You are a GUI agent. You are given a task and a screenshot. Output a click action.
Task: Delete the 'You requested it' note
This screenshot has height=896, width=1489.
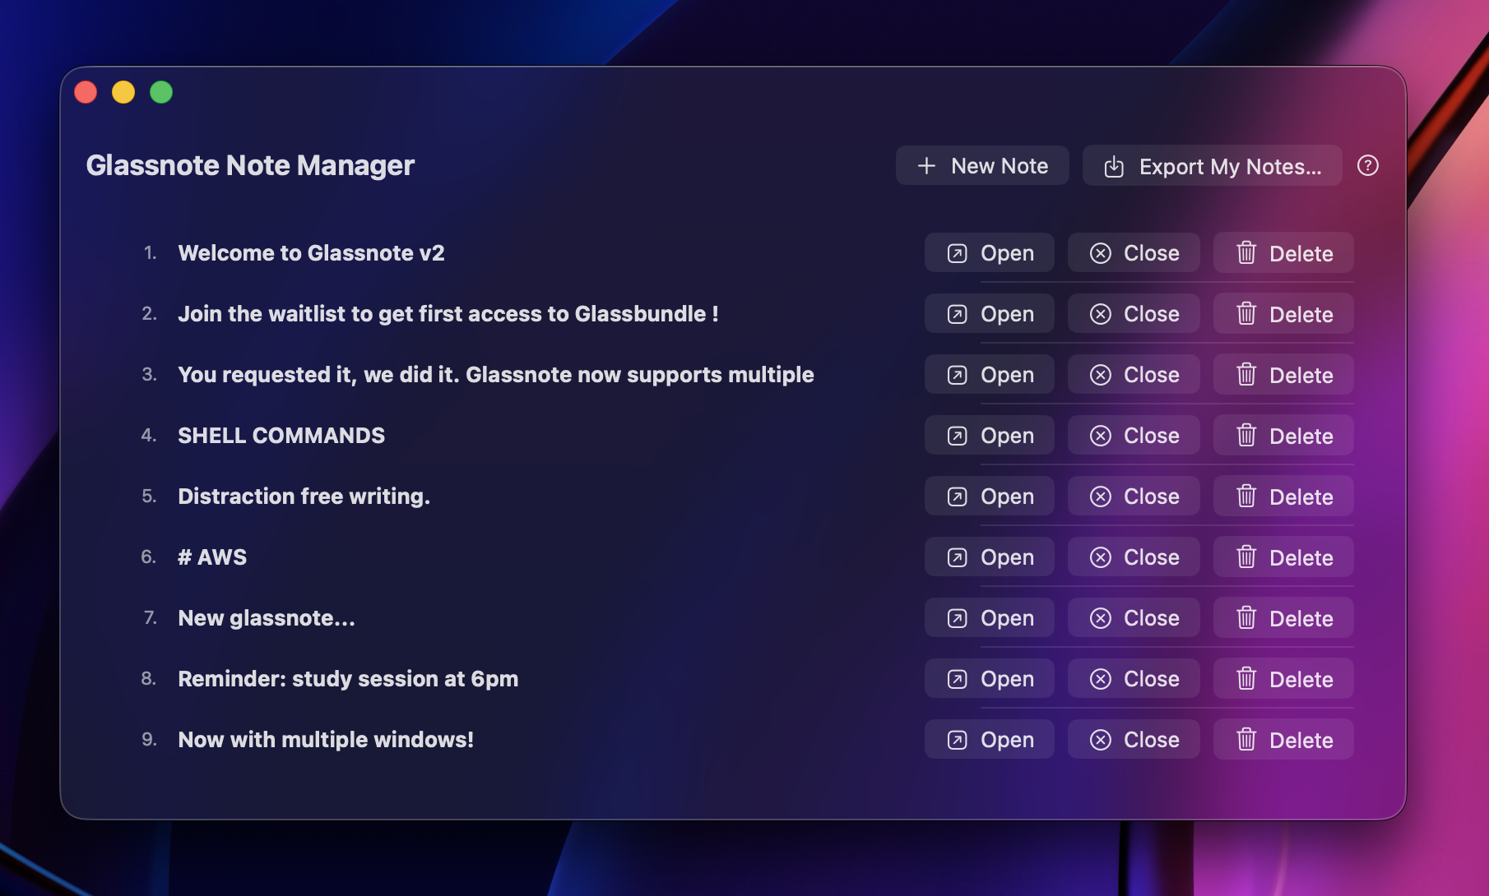(x=1283, y=375)
